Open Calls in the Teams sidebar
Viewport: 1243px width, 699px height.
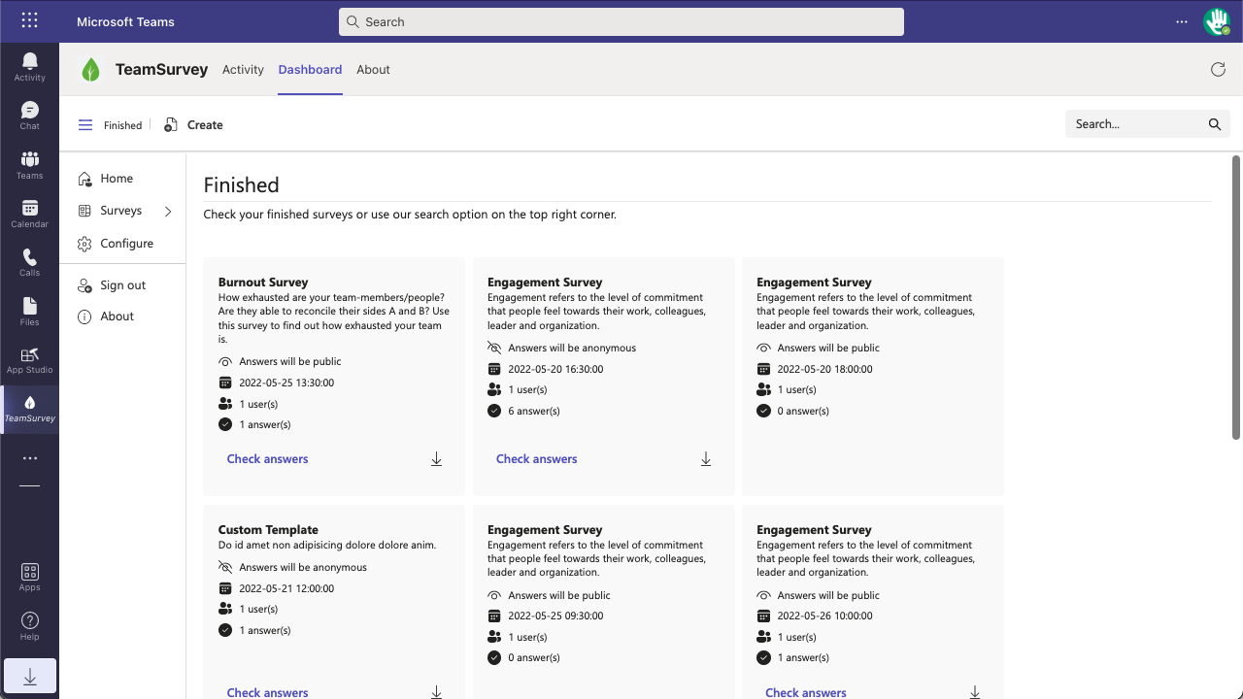click(x=29, y=262)
